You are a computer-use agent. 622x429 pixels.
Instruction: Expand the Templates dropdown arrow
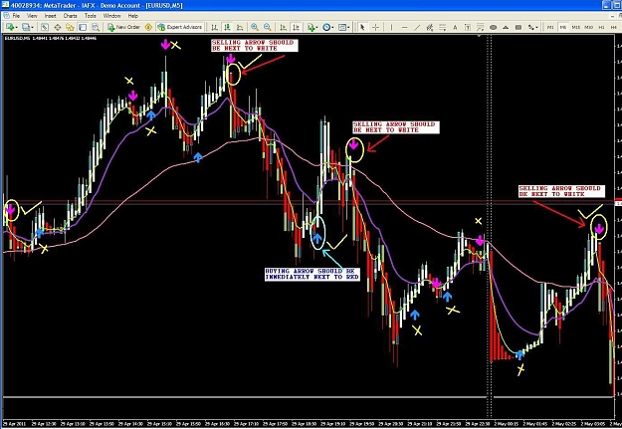click(348, 28)
